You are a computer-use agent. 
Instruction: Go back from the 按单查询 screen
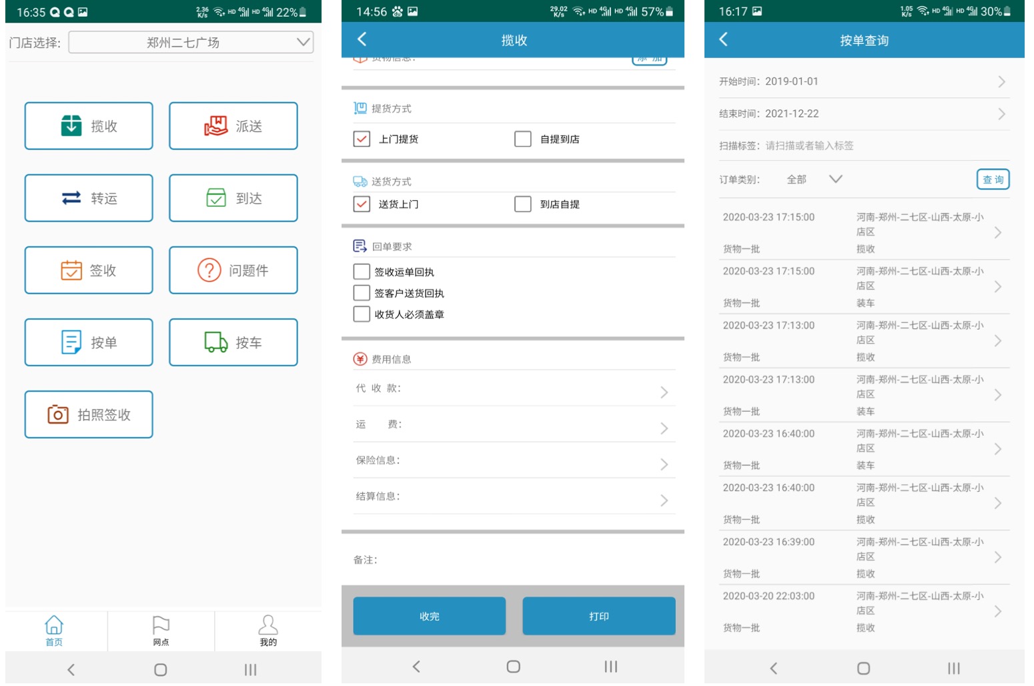(724, 40)
